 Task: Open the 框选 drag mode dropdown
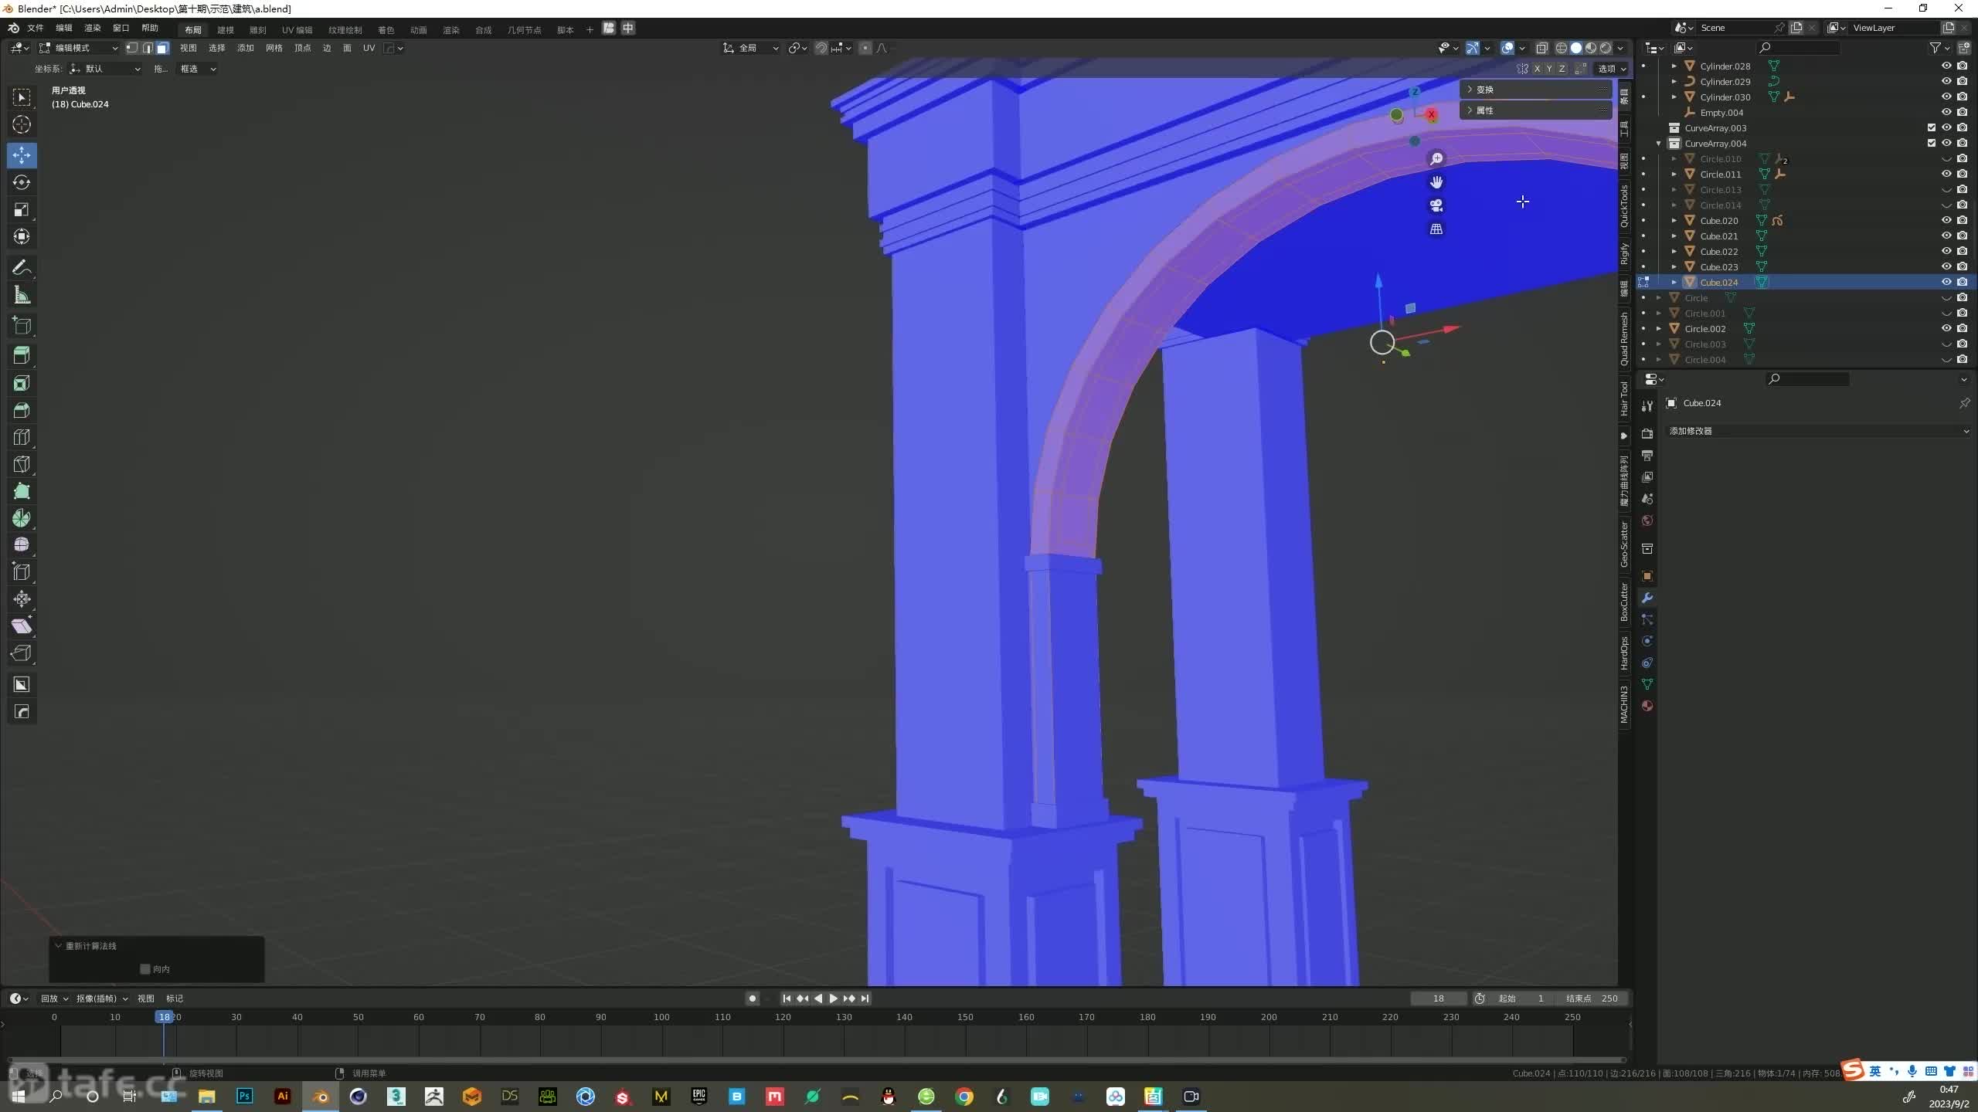(198, 69)
